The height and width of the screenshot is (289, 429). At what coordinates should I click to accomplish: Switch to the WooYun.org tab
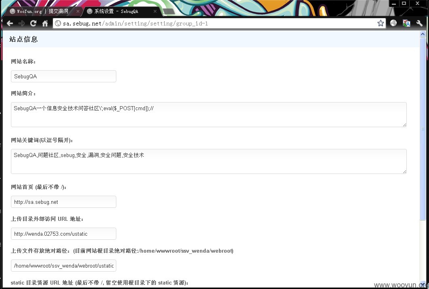point(42,11)
